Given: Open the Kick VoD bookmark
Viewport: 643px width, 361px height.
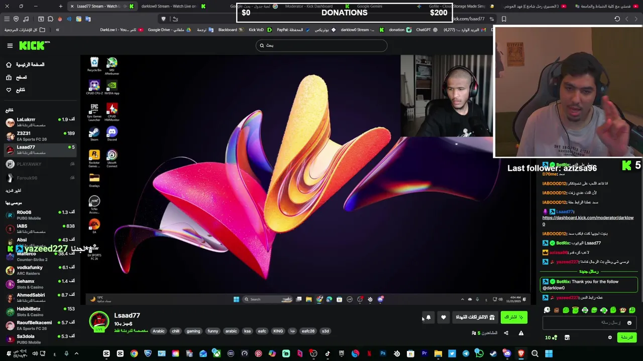Looking at the screenshot, I should pos(259,30).
